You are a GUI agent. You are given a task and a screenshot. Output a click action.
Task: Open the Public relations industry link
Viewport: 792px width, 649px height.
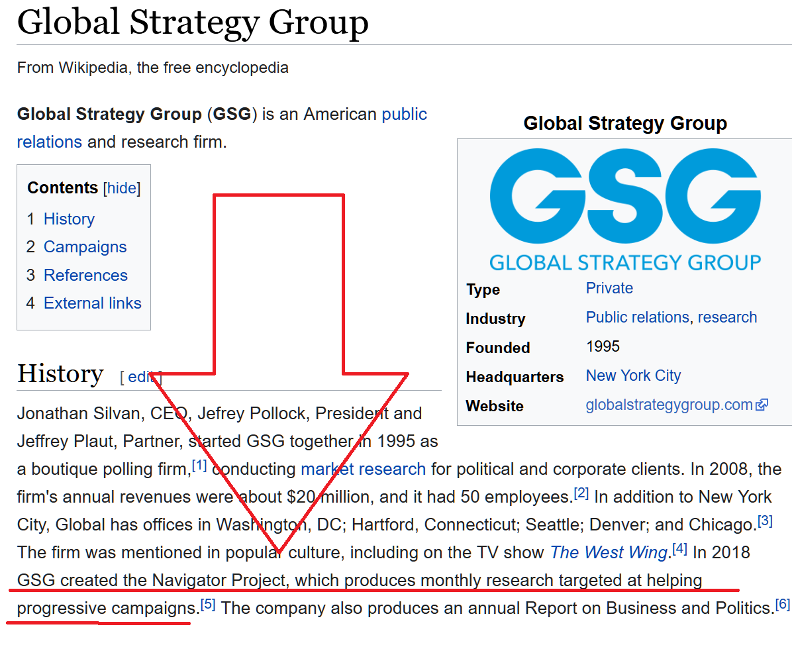click(x=638, y=317)
